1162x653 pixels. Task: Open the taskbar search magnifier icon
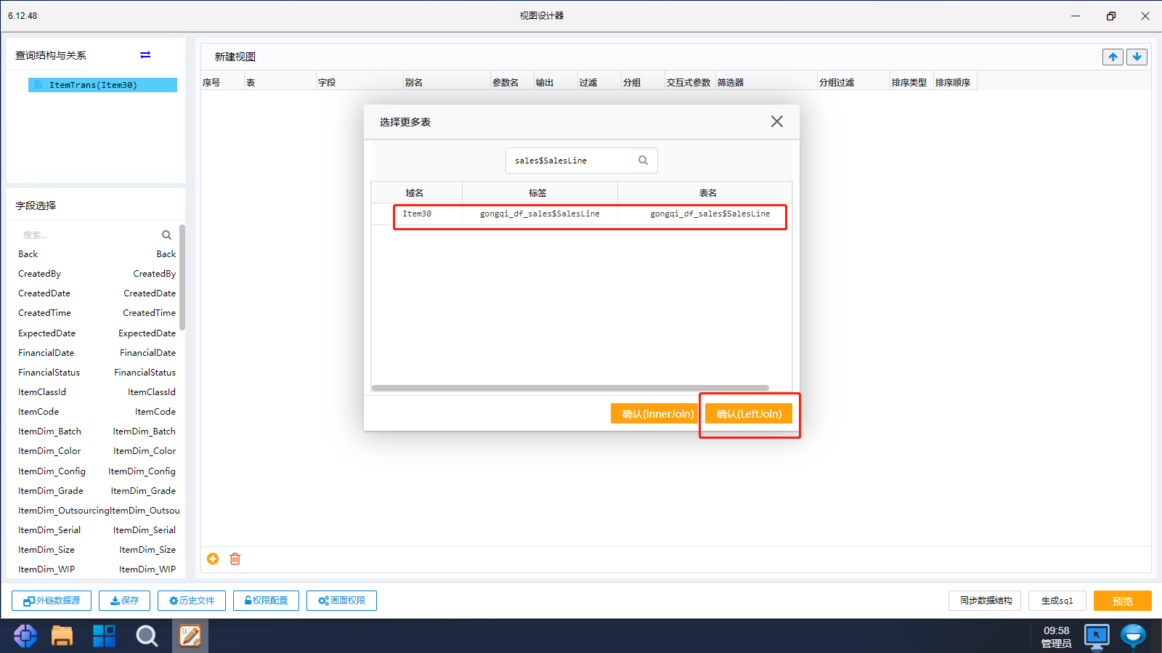[147, 636]
